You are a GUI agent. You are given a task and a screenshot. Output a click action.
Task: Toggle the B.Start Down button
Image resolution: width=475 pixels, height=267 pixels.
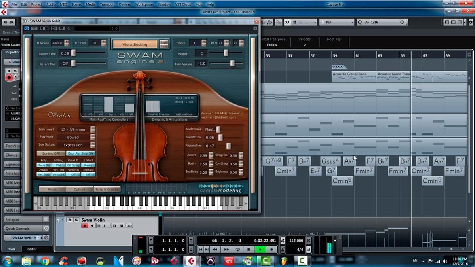point(88,165)
